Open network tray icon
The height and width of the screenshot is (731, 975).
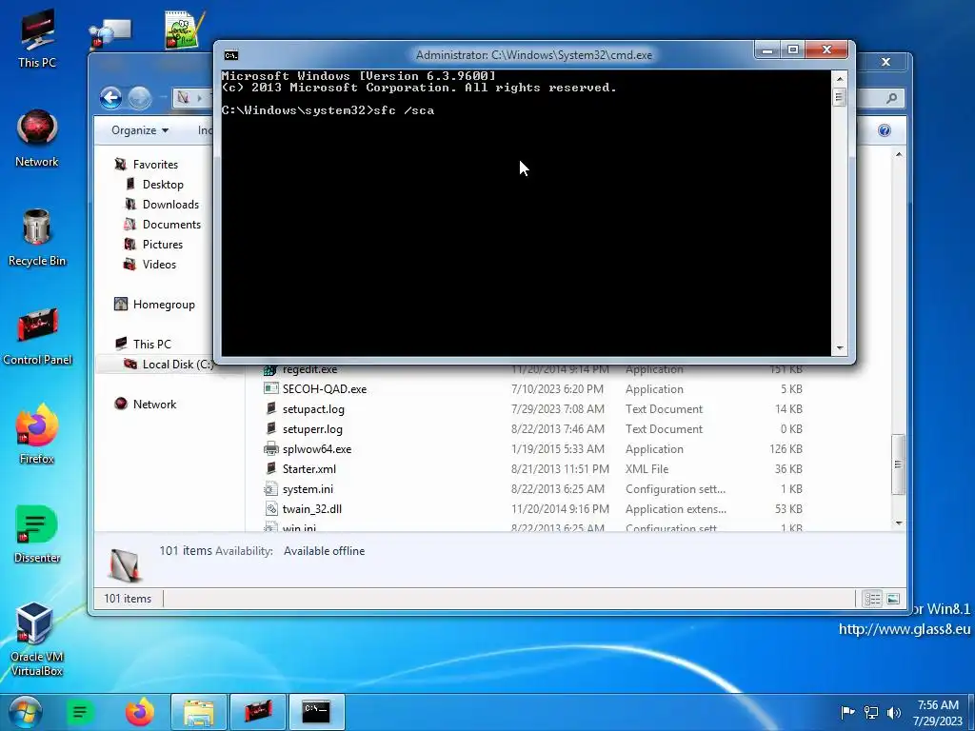tap(871, 712)
